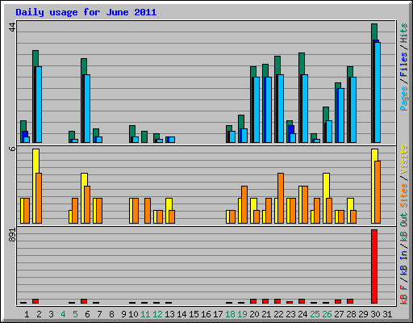The width and height of the screenshot is (413, 323).
Task: Click green weekend day label 19
Action: (x=242, y=314)
